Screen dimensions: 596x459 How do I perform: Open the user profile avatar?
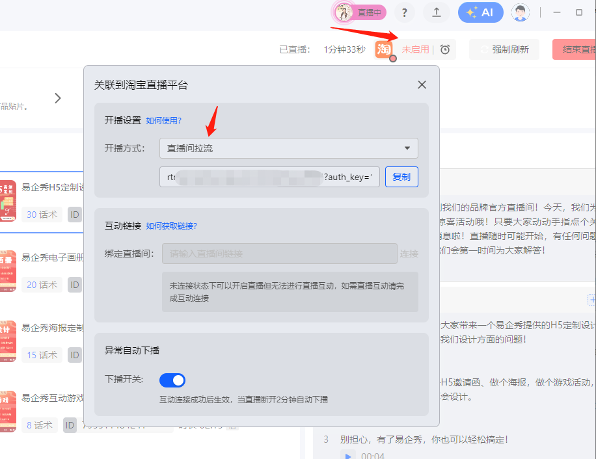coord(521,12)
